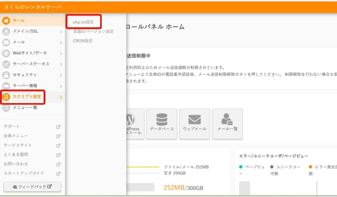Select CRON設定 in the submenu
Image resolution: width=337 pixels, height=197 pixels.
[x=83, y=41]
